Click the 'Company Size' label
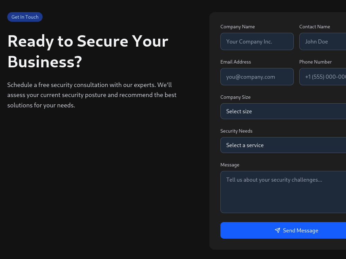This screenshot has height=259, width=346. click(x=235, y=97)
